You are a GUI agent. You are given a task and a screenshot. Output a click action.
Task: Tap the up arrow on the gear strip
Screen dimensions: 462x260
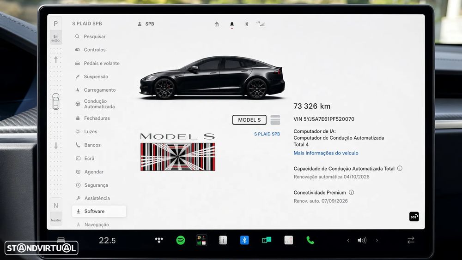point(56,60)
